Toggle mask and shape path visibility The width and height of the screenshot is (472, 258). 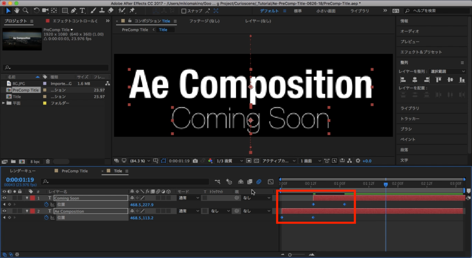click(x=163, y=161)
